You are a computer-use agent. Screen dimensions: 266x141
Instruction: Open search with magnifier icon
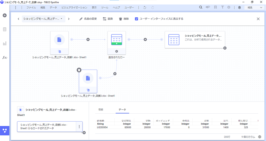click(x=201, y=7)
